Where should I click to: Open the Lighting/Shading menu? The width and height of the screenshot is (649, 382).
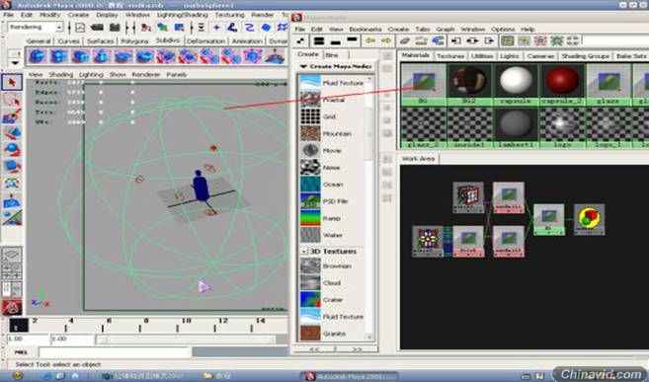pos(182,15)
